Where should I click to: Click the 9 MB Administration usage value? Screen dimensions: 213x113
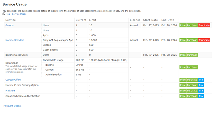click(79, 74)
